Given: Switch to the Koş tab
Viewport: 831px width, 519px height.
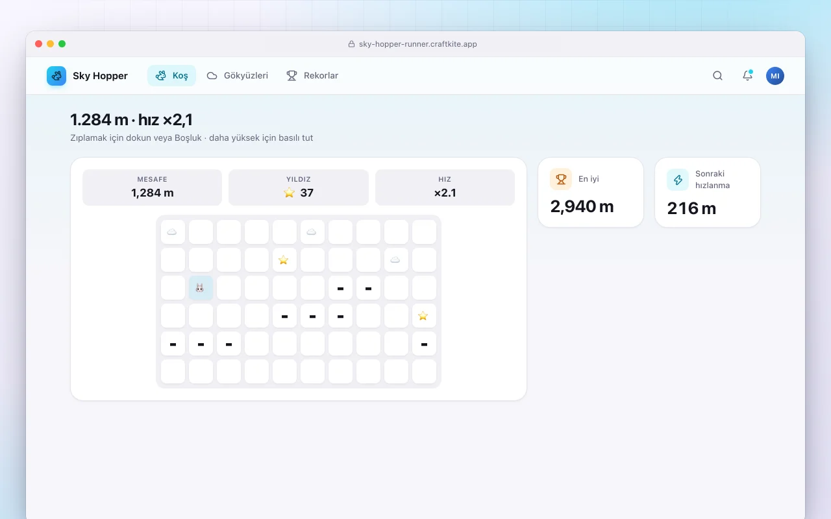Looking at the screenshot, I should pos(171,76).
